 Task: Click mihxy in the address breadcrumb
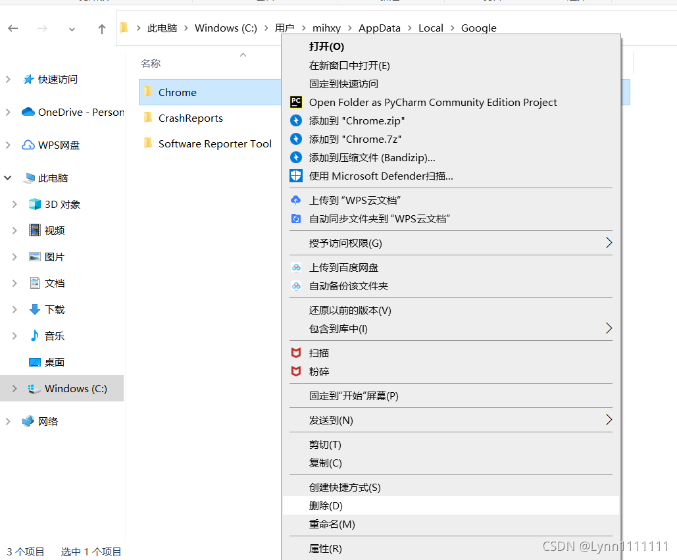tap(326, 28)
